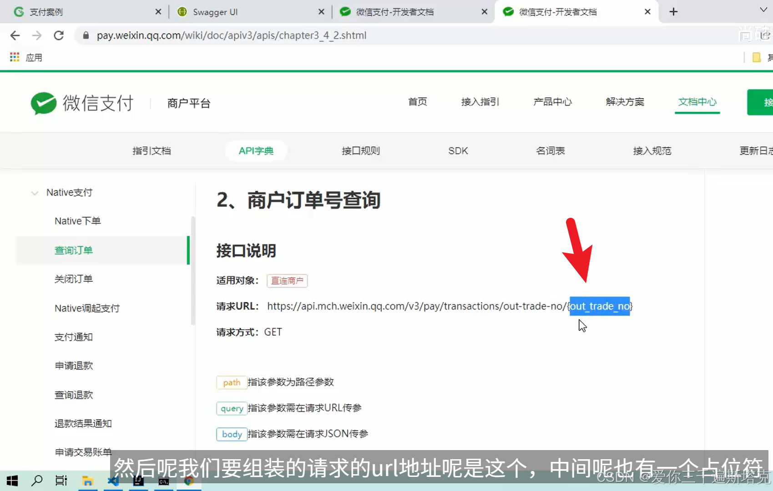Viewport: 773px width, 491px height.
Task: Open 解决方案 in top navigation
Action: click(x=625, y=102)
